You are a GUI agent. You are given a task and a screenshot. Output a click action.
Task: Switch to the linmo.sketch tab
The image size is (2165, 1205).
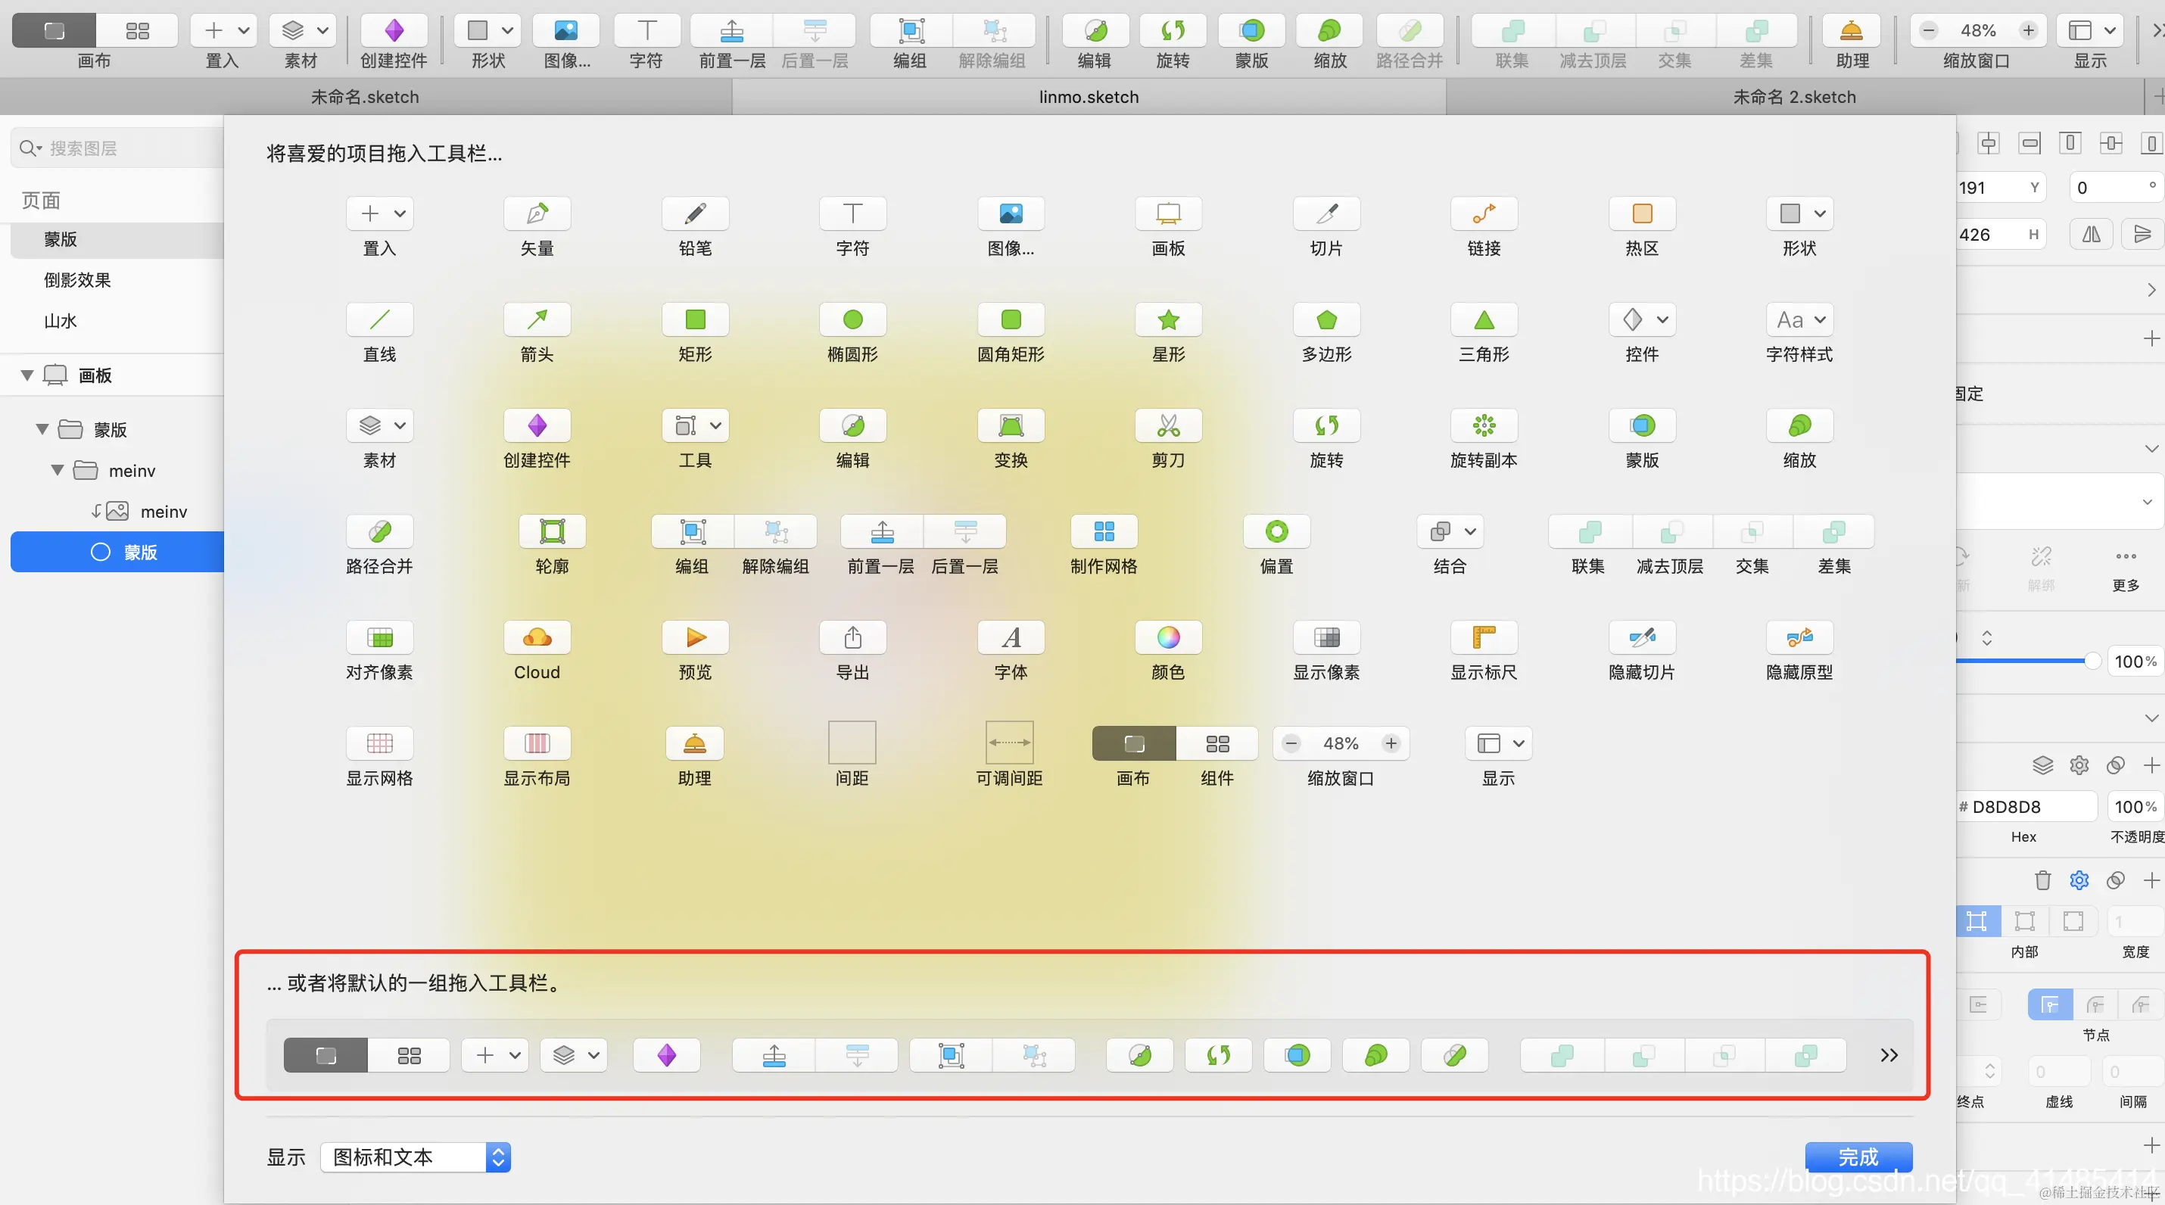[x=1089, y=97]
